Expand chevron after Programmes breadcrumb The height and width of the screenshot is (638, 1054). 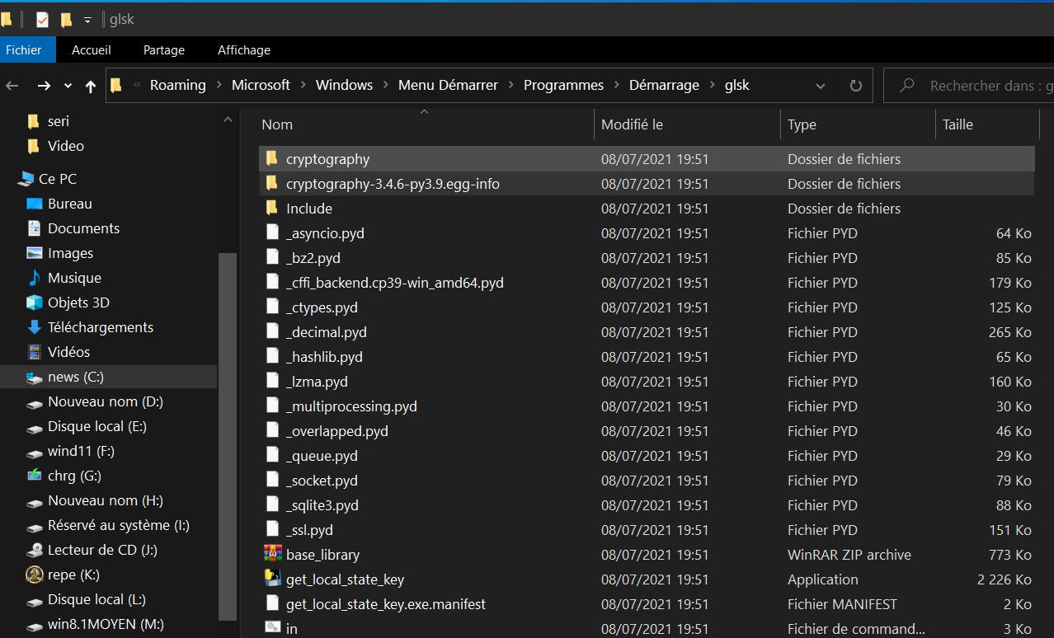[616, 85]
